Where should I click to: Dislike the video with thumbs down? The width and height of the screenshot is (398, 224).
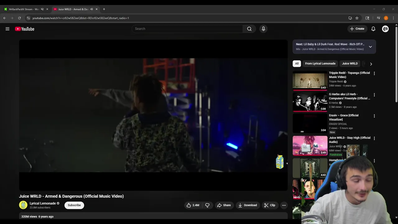(x=207, y=205)
